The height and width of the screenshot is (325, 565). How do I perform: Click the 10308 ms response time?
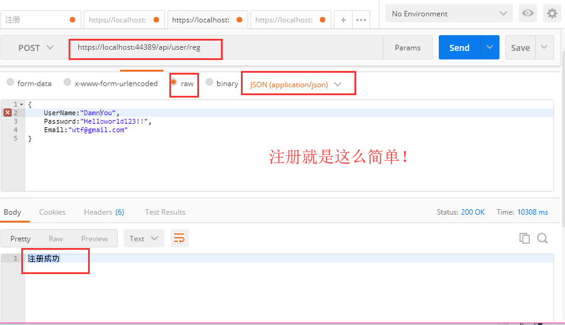pyautogui.click(x=533, y=212)
